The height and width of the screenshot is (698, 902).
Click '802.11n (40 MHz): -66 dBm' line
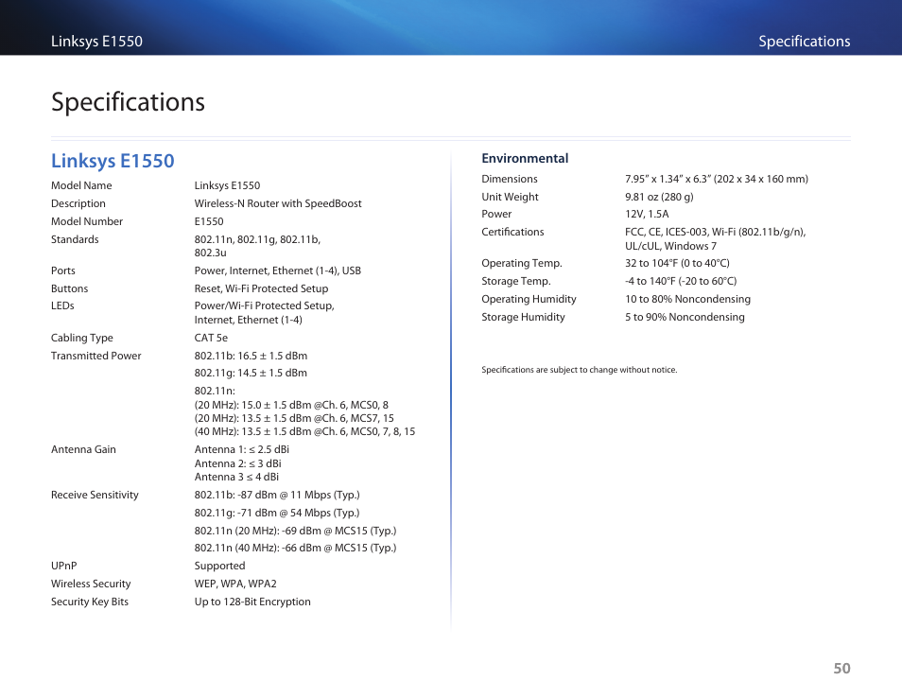[x=295, y=548]
